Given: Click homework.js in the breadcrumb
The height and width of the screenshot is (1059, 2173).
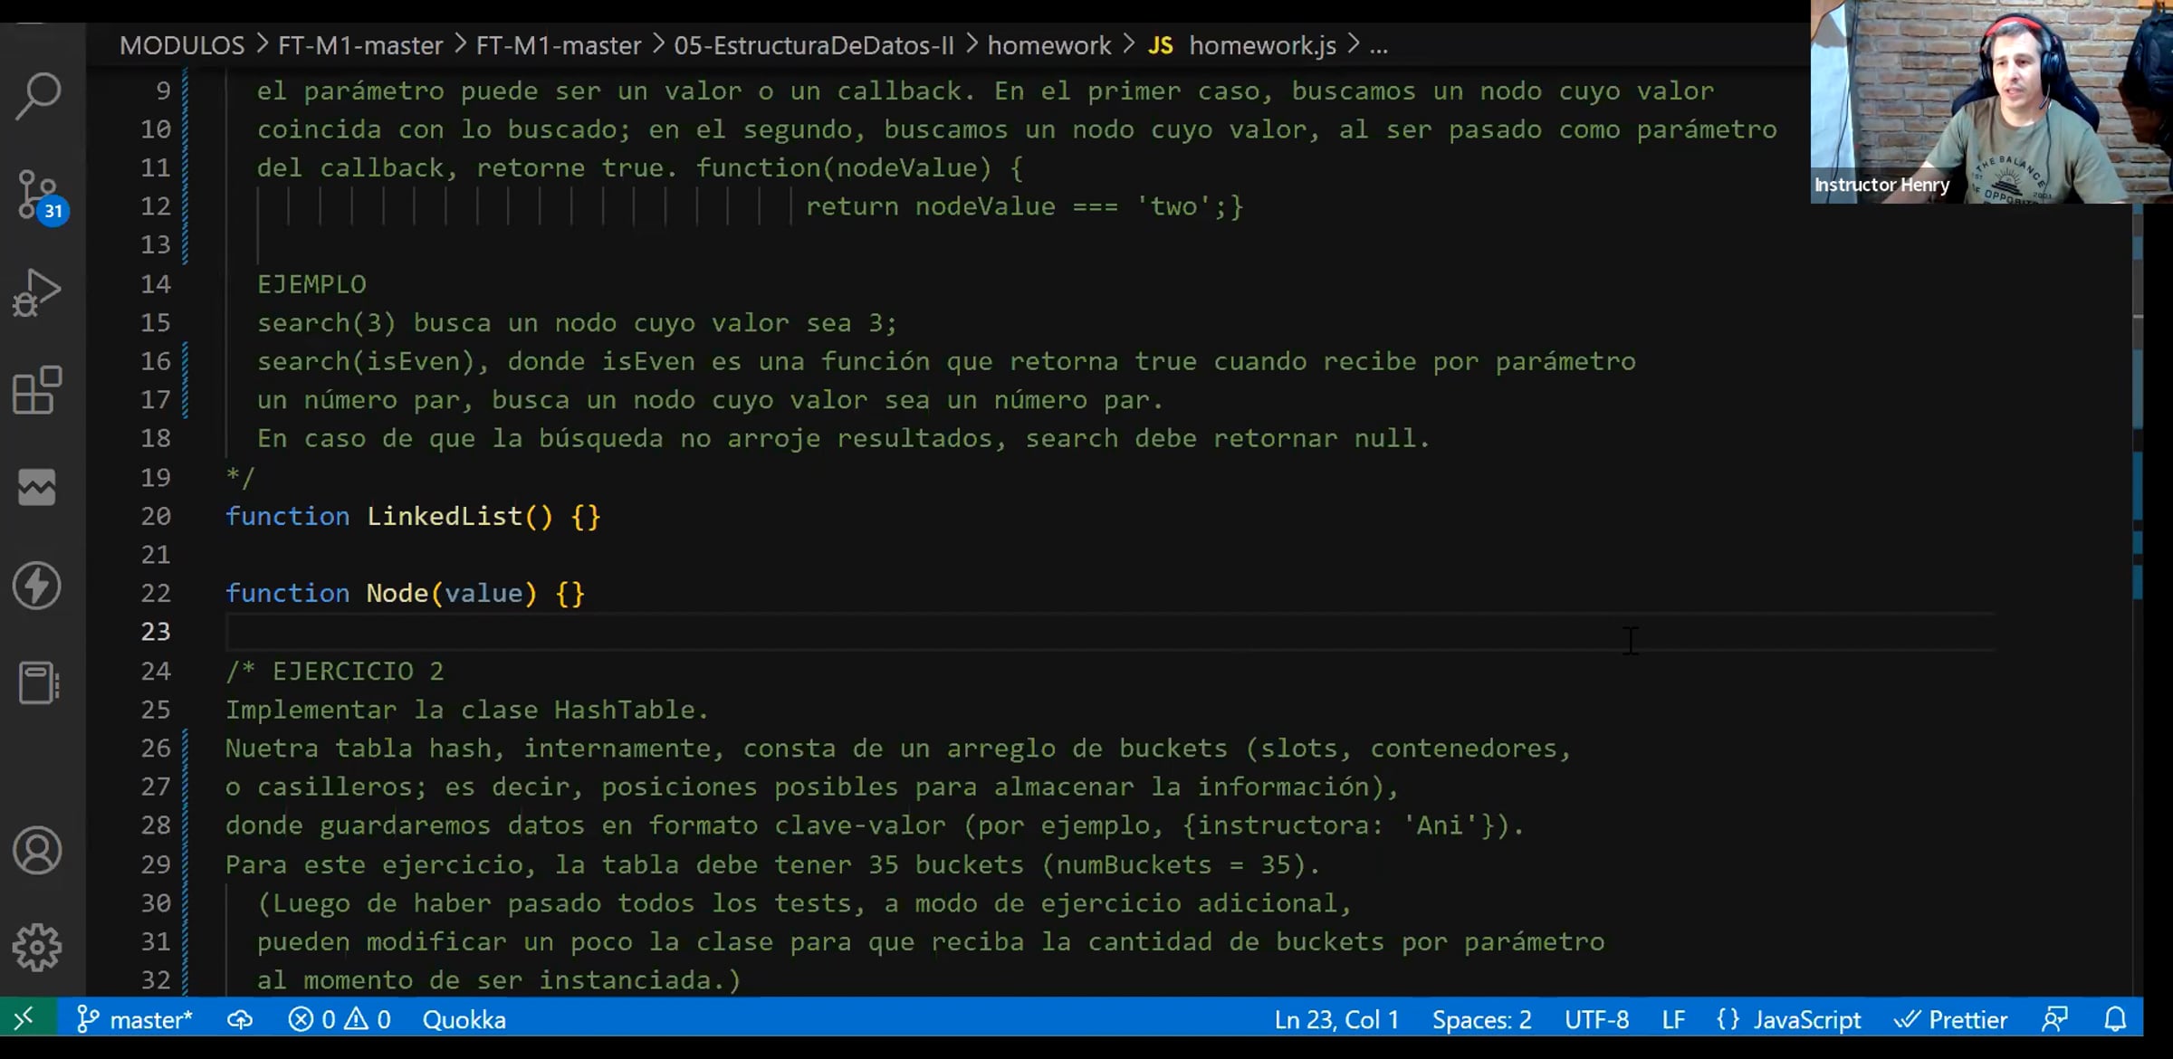Looking at the screenshot, I should 1261,45.
